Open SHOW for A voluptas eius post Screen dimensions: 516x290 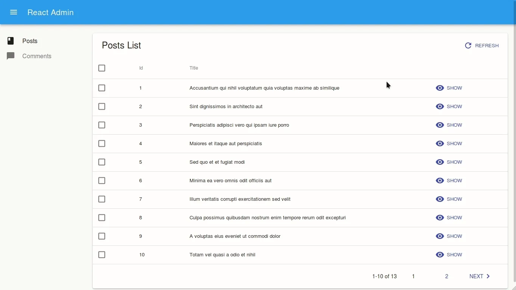[x=454, y=236]
